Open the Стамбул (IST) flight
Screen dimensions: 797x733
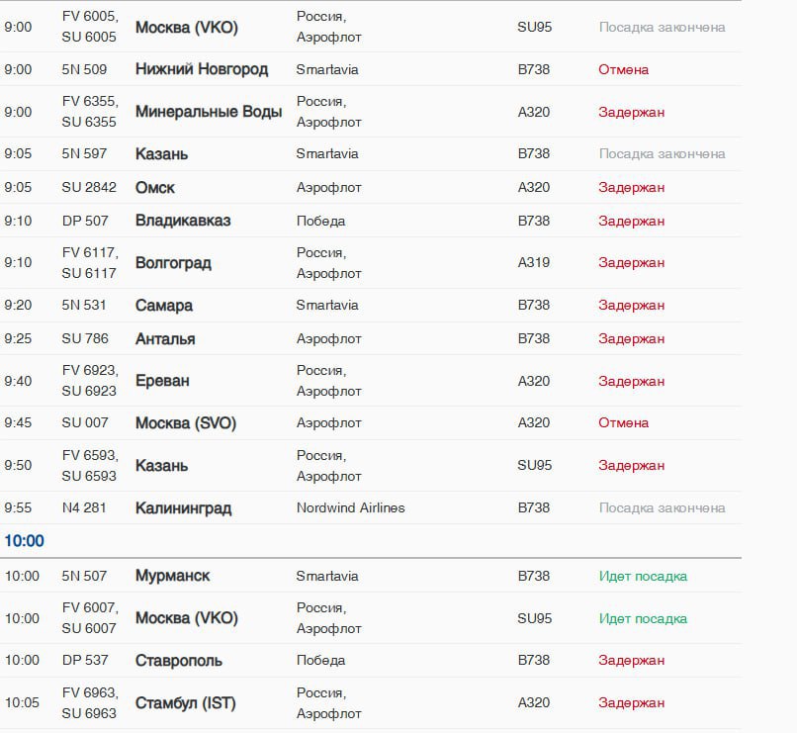tap(186, 702)
